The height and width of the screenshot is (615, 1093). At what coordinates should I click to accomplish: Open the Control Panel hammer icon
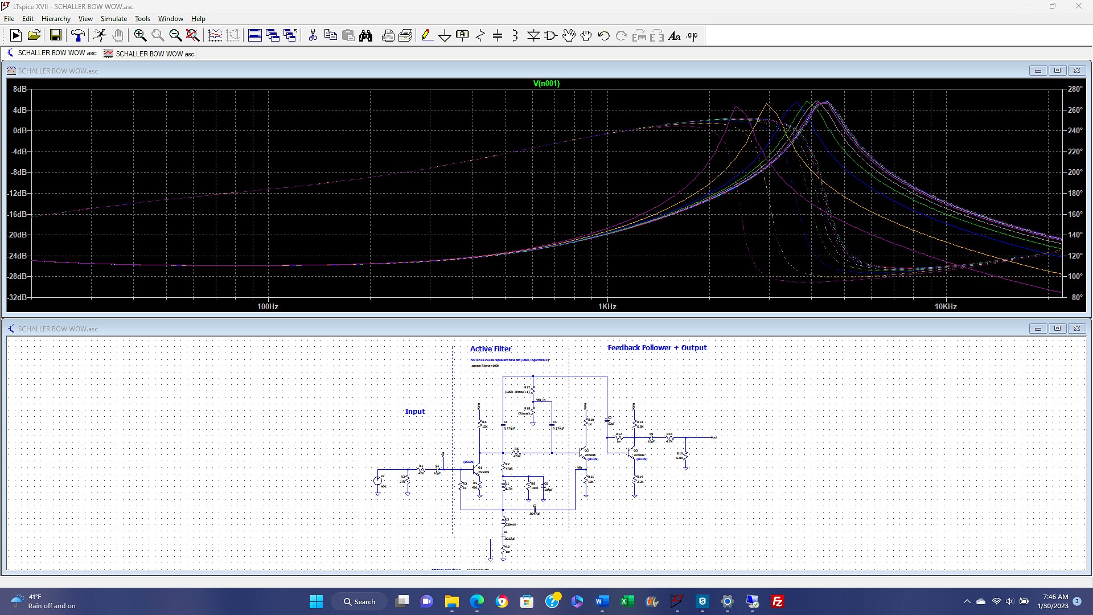click(x=77, y=36)
